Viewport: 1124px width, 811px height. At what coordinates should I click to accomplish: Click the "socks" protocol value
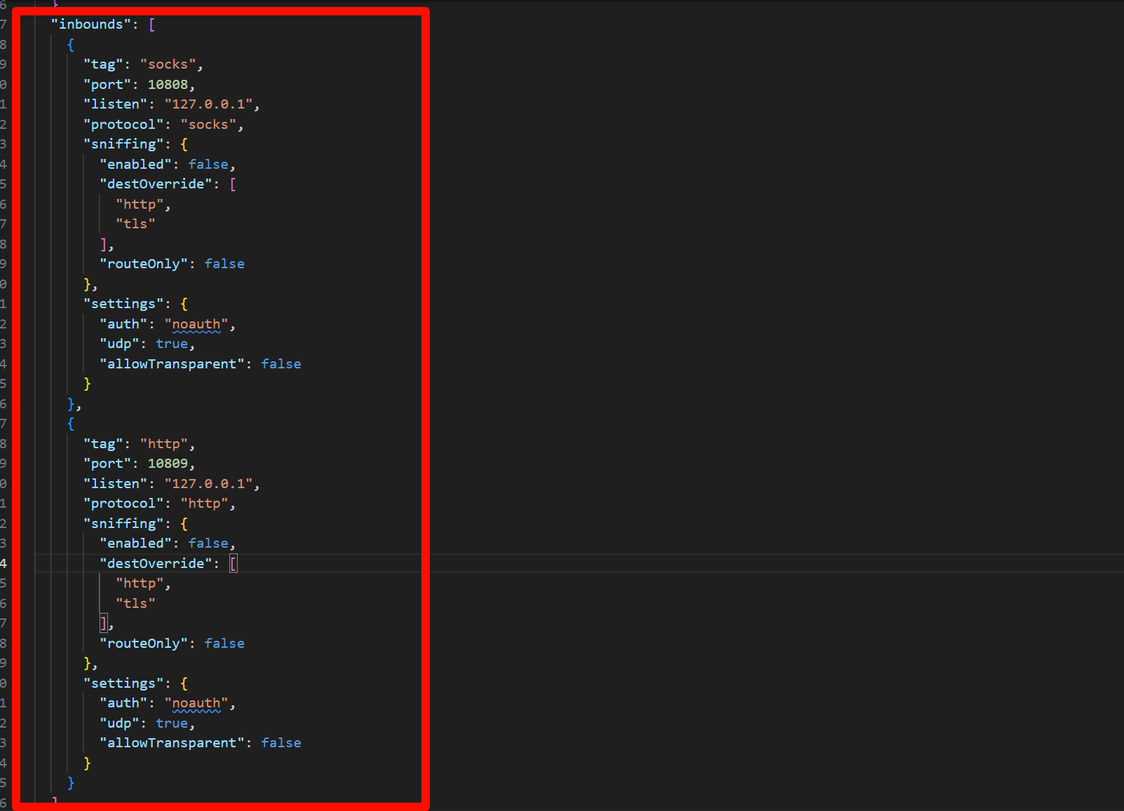click(208, 125)
